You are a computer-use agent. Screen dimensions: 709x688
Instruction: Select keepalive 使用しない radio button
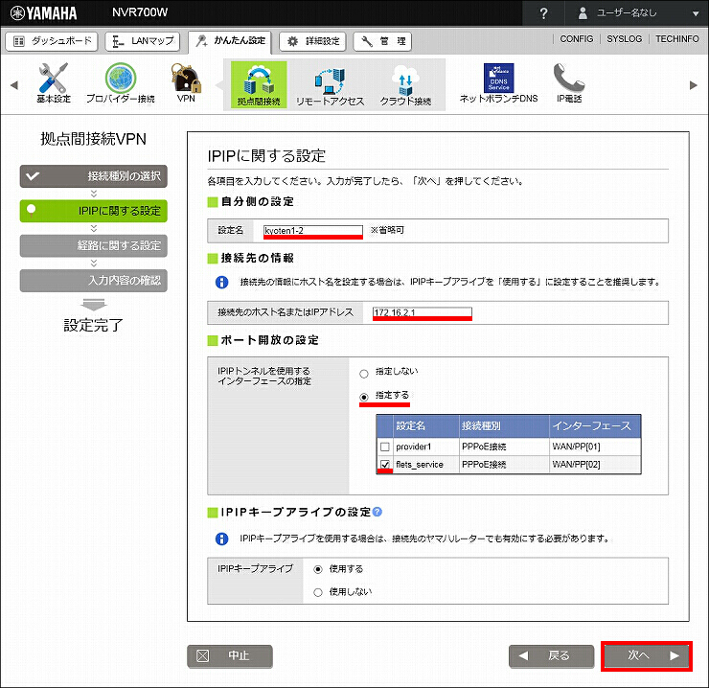(x=318, y=592)
